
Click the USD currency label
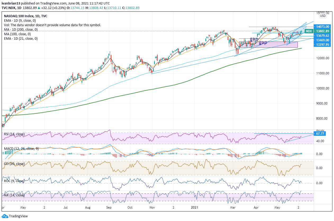pyautogui.click(x=323, y=16)
